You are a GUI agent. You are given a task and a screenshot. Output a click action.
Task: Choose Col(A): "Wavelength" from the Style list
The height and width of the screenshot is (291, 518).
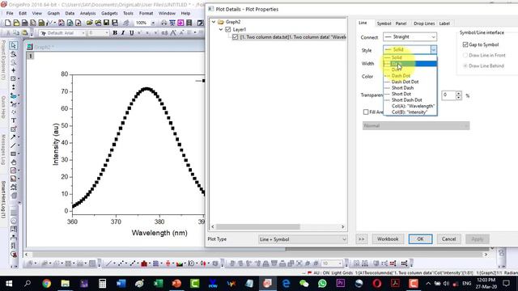pos(410,106)
